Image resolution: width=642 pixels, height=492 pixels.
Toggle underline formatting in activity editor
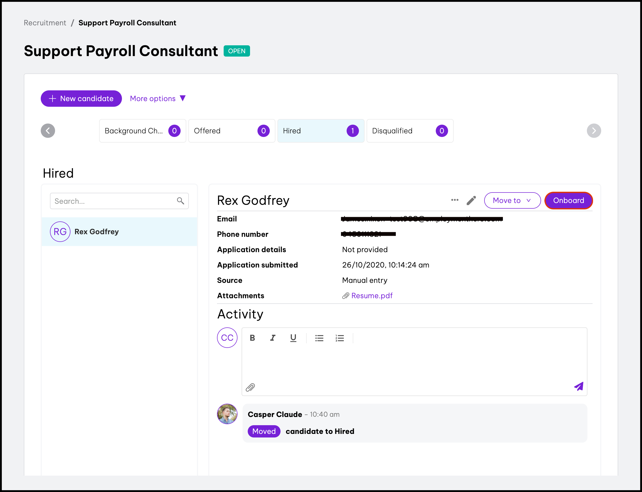click(293, 338)
